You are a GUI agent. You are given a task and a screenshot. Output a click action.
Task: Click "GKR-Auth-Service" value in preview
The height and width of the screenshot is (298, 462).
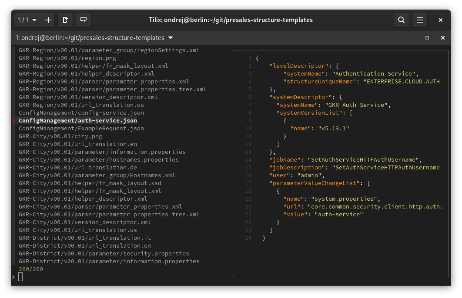point(356,105)
